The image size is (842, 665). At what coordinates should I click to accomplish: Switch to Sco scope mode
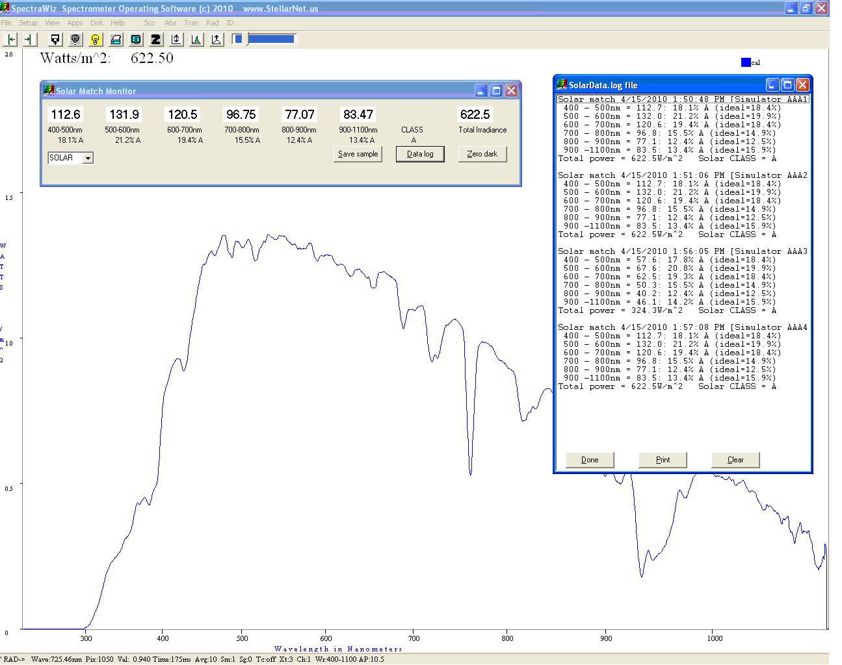150,23
